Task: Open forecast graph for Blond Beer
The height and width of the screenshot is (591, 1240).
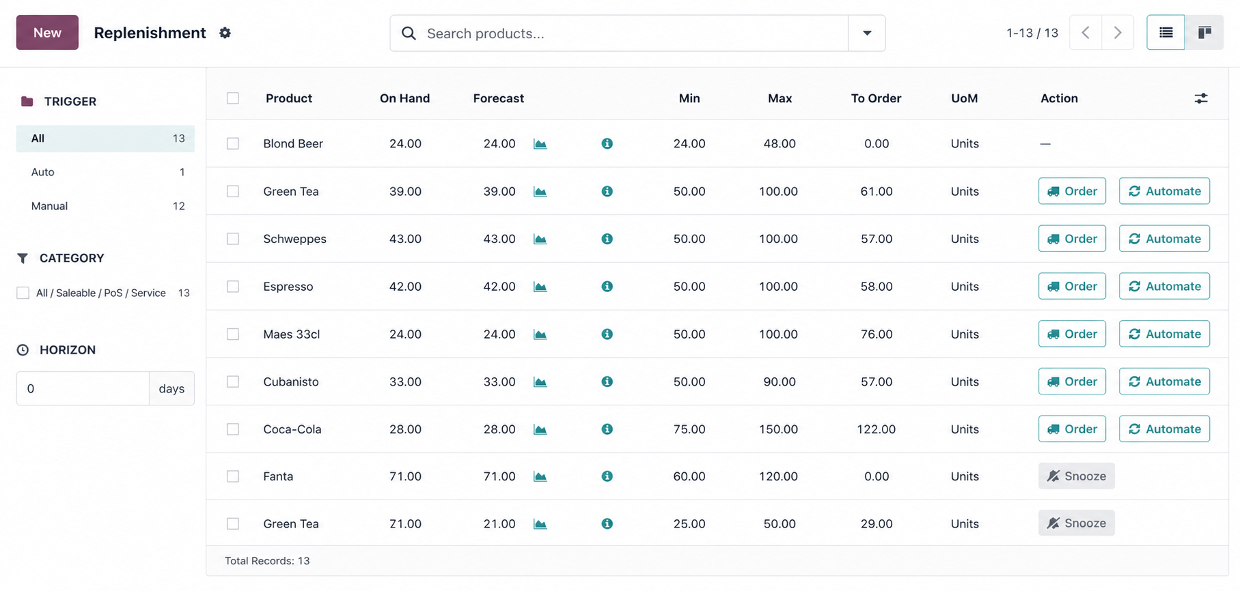Action: pos(540,144)
